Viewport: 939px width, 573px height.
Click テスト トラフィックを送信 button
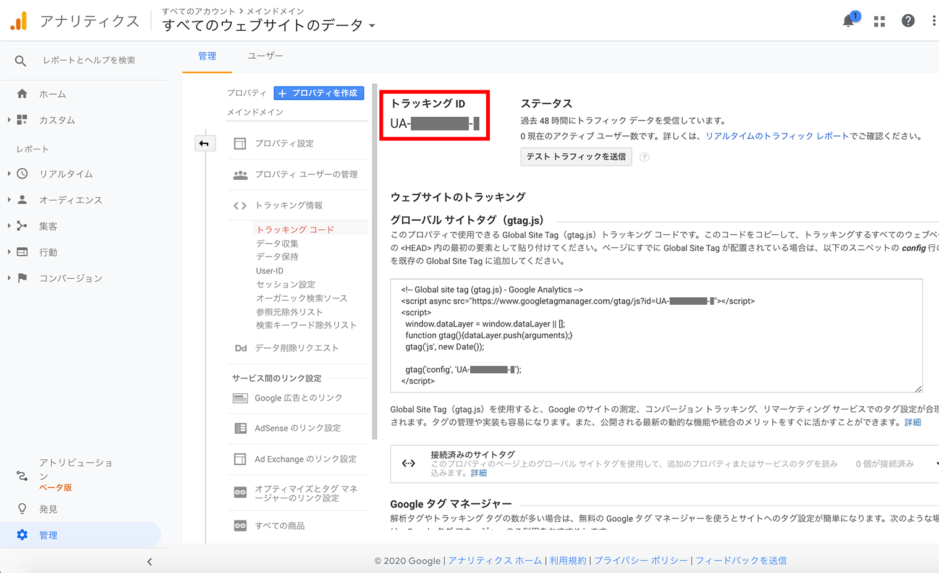coord(576,157)
